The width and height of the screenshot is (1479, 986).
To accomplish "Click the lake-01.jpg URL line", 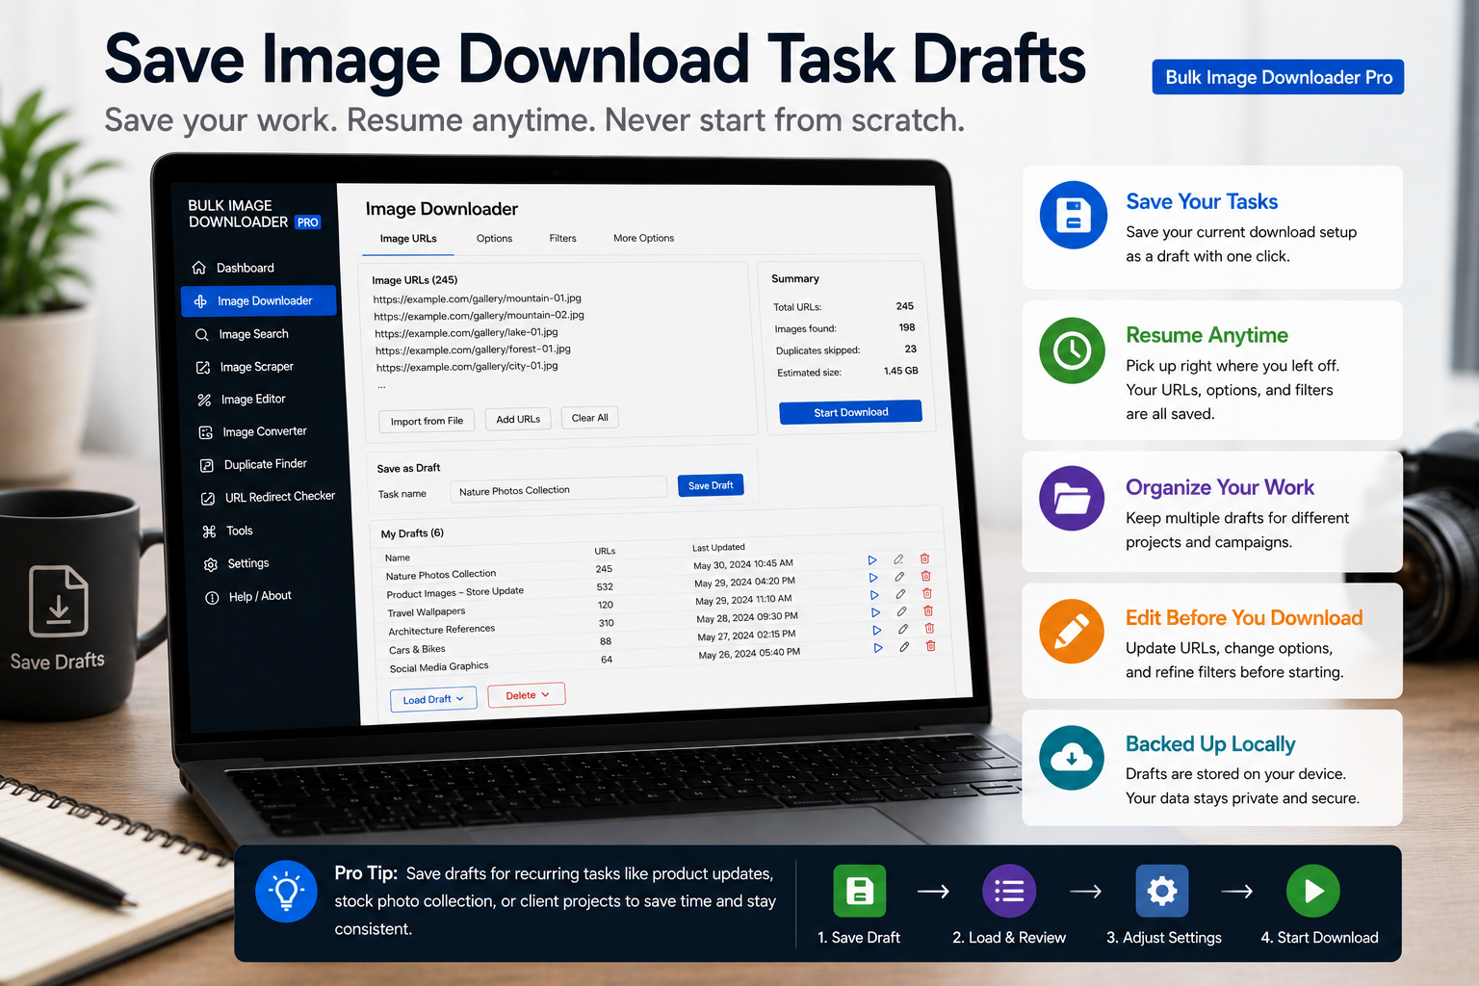I will (467, 333).
